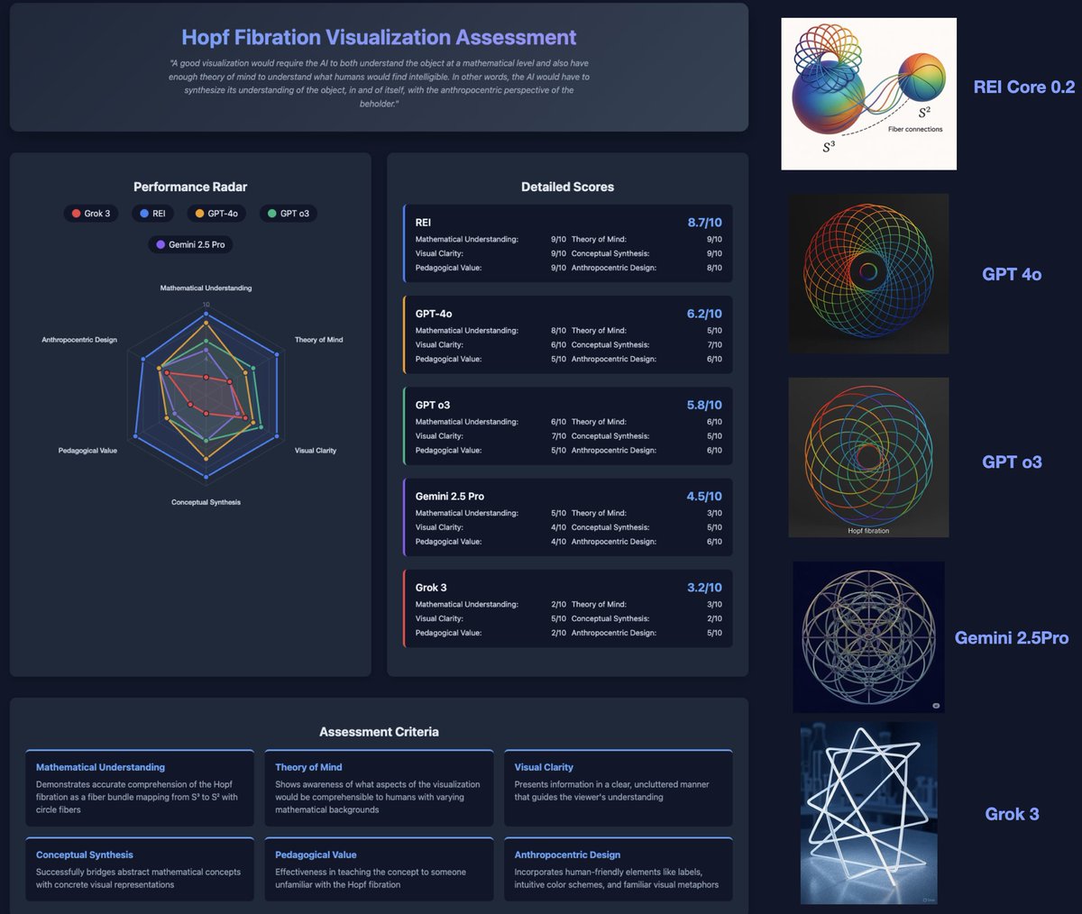Select the Gemini 2.5 Pro score card title

[x=450, y=496]
